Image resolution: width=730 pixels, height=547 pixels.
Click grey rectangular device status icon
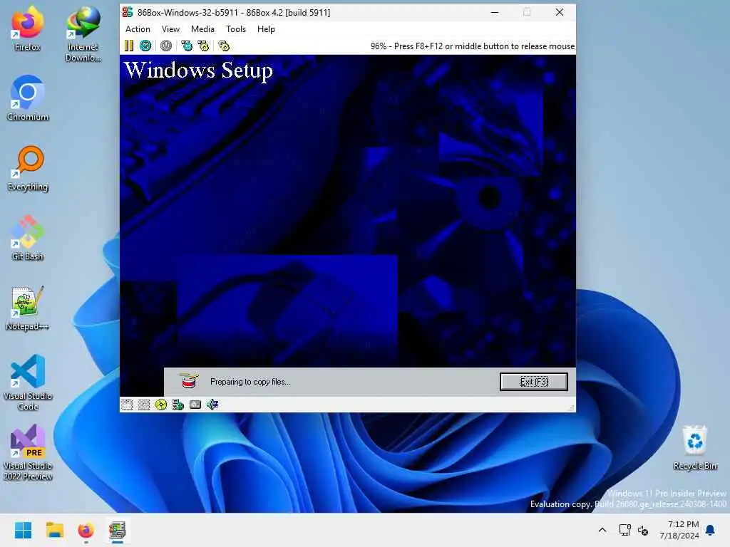(195, 405)
